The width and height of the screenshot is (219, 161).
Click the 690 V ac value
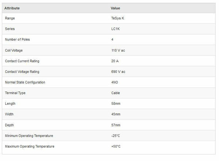coord(118,72)
